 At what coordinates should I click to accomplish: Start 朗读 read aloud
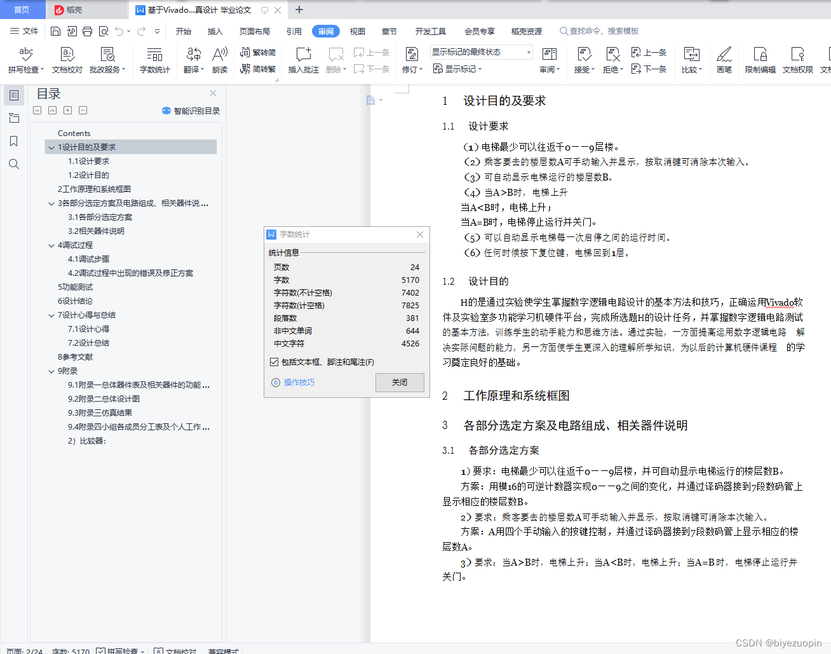219,60
